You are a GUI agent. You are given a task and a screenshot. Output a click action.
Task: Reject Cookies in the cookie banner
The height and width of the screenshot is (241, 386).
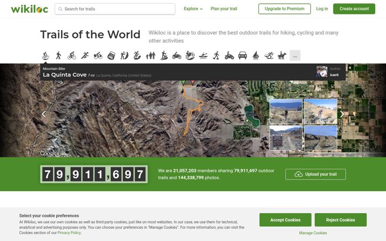[340, 220]
